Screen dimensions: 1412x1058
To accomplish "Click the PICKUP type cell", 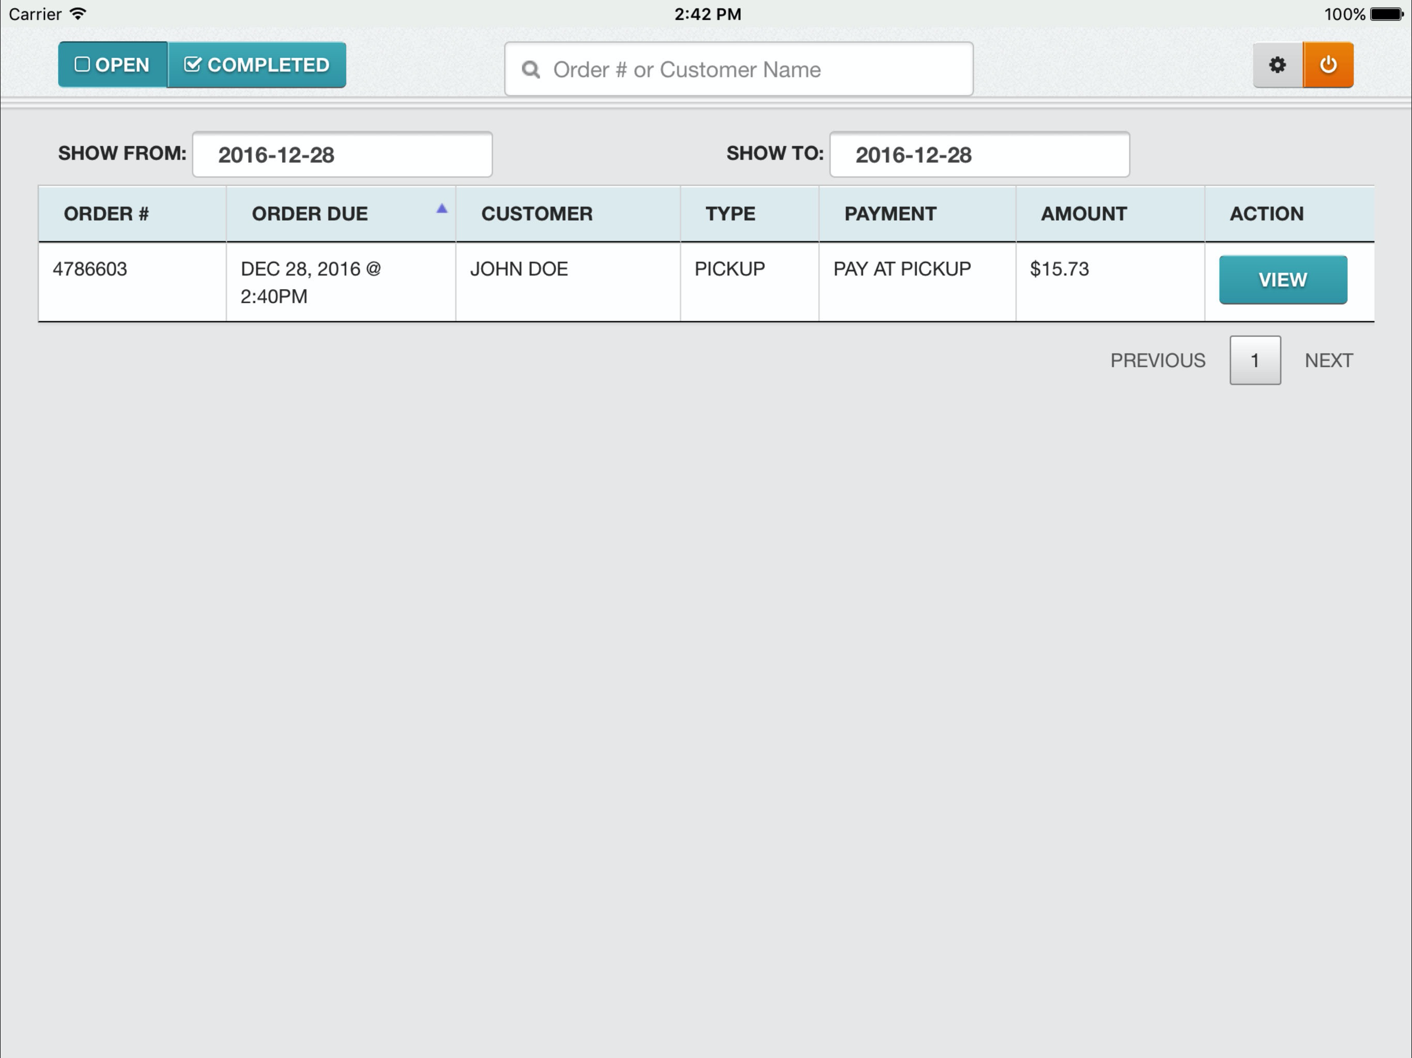I will pos(749,282).
